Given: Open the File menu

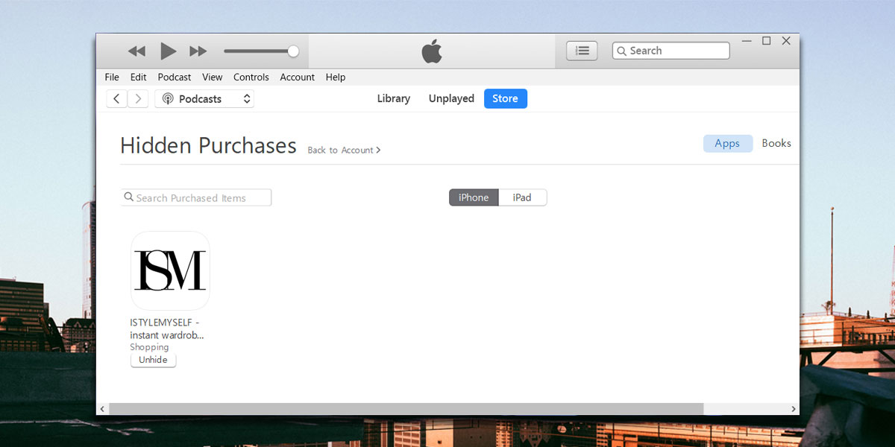Looking at the screenshot, I should pos(112,77).
